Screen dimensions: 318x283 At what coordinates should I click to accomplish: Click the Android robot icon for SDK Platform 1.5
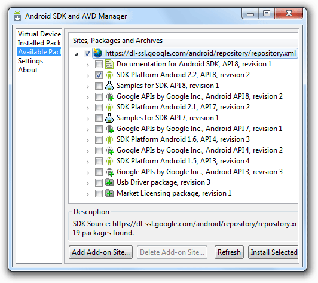coord(109,161)
